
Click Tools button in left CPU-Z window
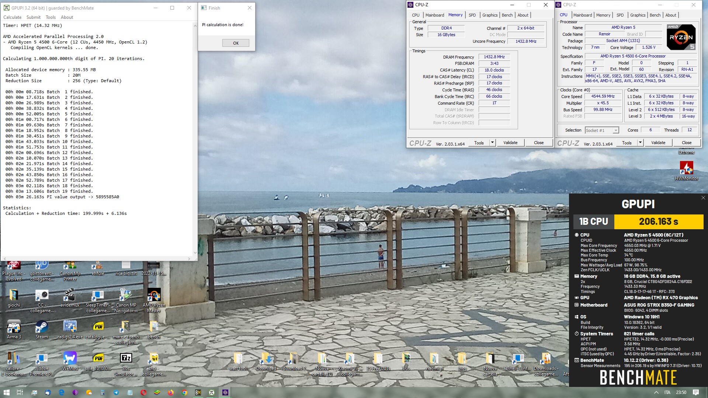click(479, 143)
